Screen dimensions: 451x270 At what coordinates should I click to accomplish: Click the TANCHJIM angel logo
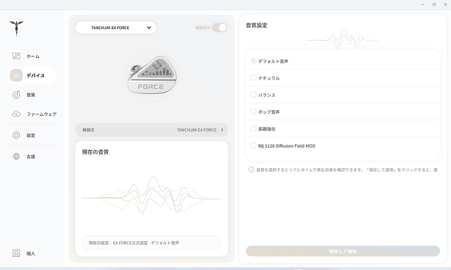16,28
